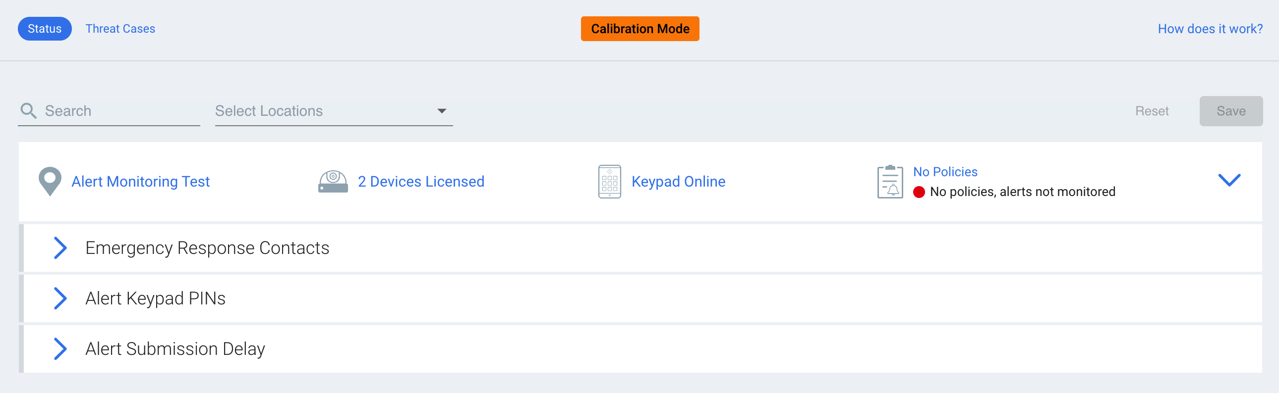Click the keypad device icon next to Keypad Online
Screen dimensions: 1279x393
coord(610,181)
